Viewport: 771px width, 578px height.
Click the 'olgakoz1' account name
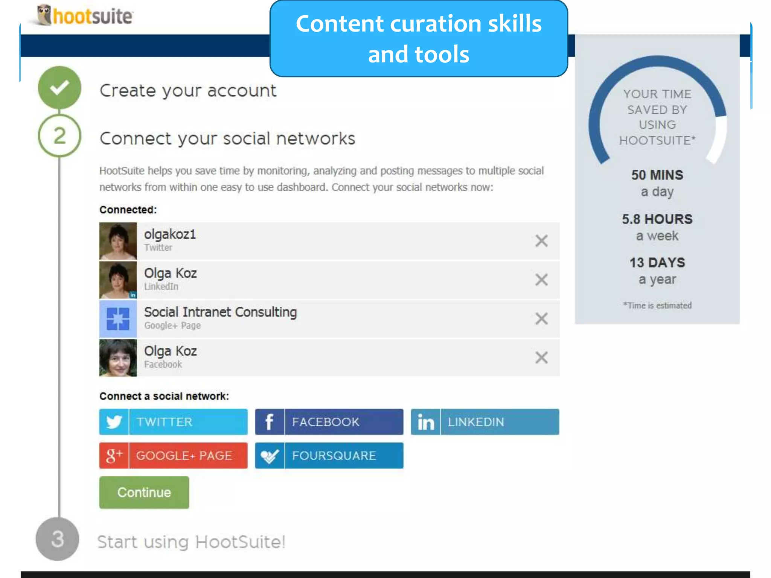pos(170,234)
